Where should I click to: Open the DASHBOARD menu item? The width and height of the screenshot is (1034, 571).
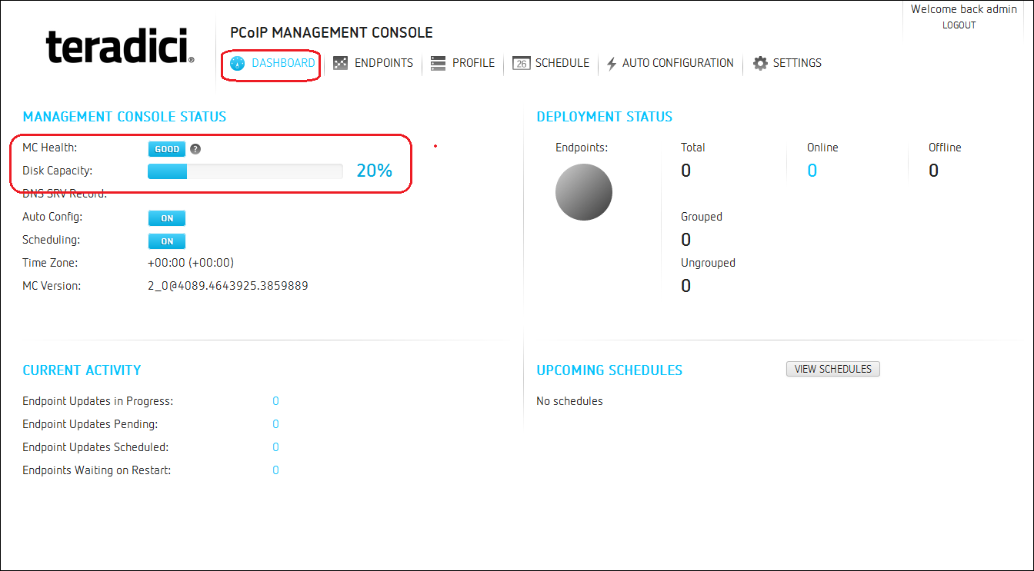[283, 63]
